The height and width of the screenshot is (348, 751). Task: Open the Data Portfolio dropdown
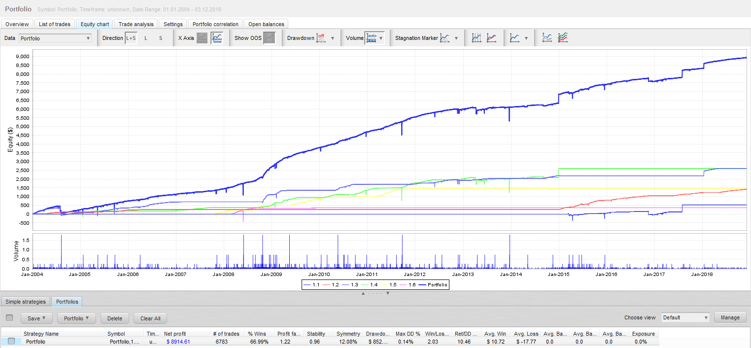point(55,38)
